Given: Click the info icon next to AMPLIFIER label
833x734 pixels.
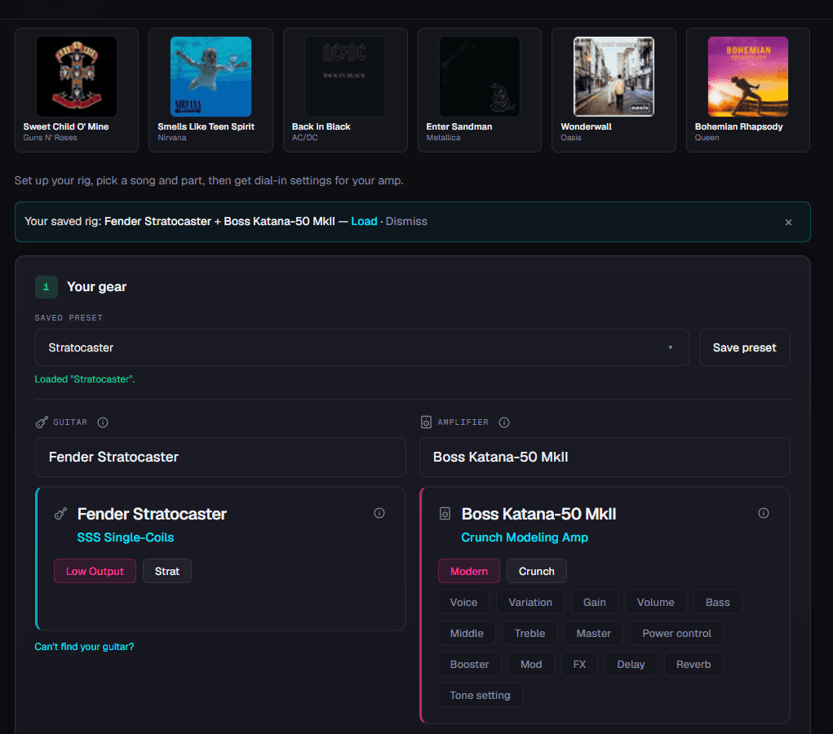Looking at the screenshot, I should point(504,422).
